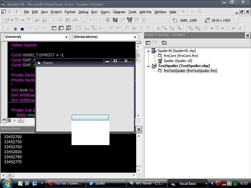Open the Immediate Window toolbar icon
Image resolution: width=251 pixels, height=188 pixels.
61,29
